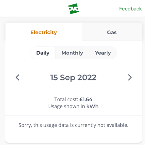Click the year 2022 in the date
Image resolution: width=145 pixels, height=145 pixels.
(x=87, y=77)
